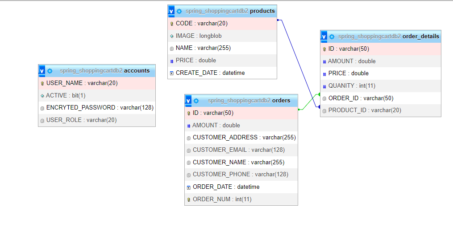Select PRICE : double in order_details table
453x236 pixels.
pyautogui.click(x=381, y=73)
